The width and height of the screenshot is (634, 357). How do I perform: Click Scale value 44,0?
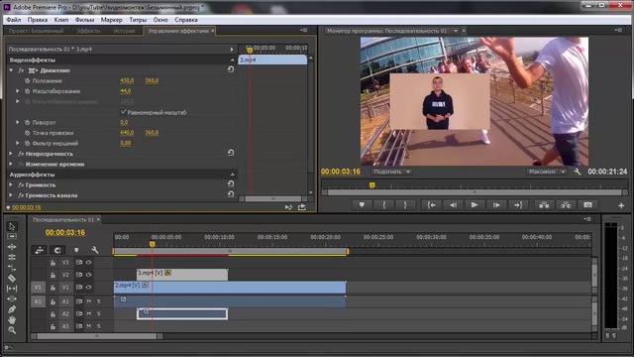tap(126, 91)
